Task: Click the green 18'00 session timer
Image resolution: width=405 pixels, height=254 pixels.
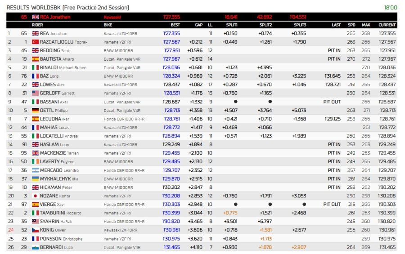Action: click(x=391, y=8)
